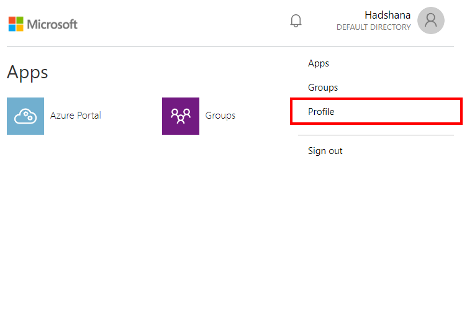Click the Microsoft wordmark text
Image resolution: width=467 pixels, height=331 pixels.
pyautogui.click(x=52, y=24)
